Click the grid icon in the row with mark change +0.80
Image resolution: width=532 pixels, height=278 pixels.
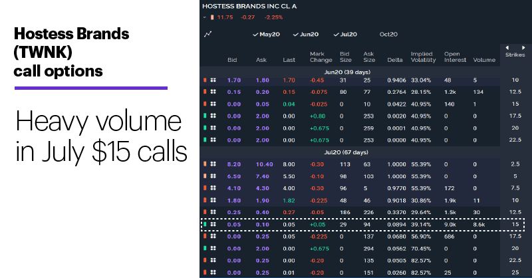tap(213, 116)
